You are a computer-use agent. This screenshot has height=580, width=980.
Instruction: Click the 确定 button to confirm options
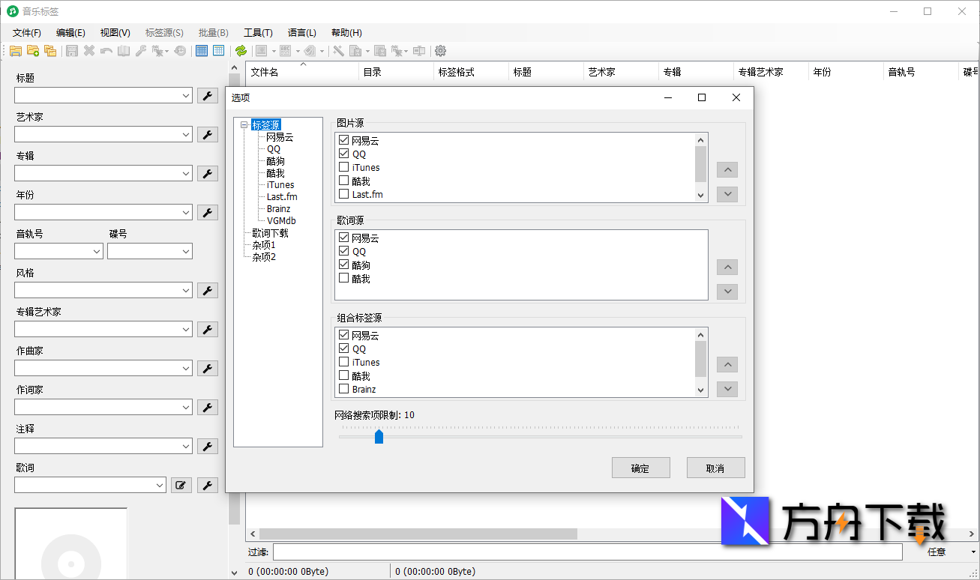pyautogui.click(x=640, y=467)
